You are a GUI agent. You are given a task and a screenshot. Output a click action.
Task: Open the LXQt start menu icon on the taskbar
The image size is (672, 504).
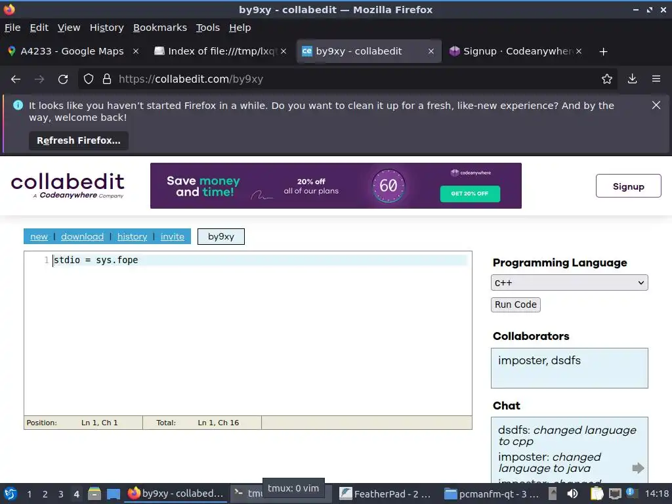pos(10,494)
